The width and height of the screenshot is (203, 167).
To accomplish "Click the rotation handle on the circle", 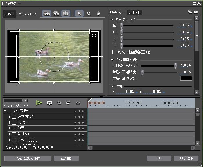I will pyautogui.click(x=69, y=57).
